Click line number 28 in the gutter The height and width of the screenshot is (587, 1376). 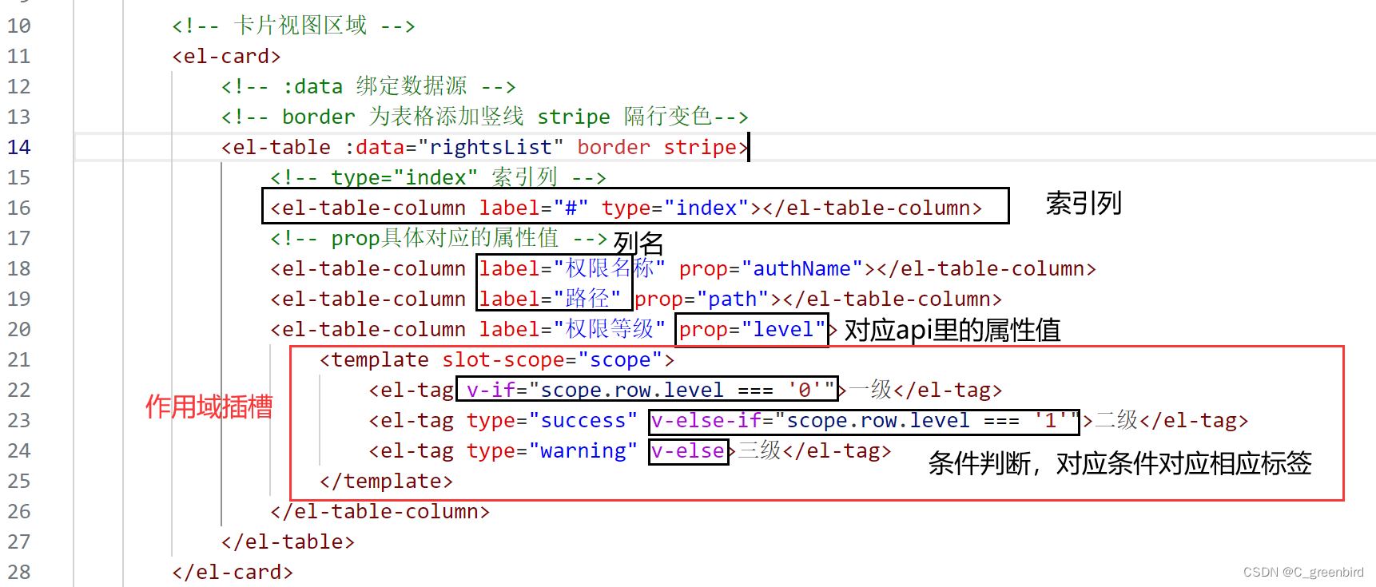pos(19,573)
